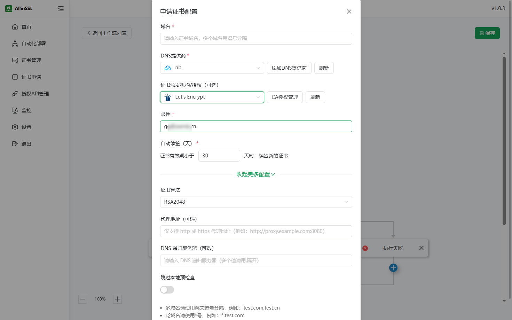Go to 证书管理 in the sidebar
This screenshot has width=512, height=320.
click(x=31, y=60)
